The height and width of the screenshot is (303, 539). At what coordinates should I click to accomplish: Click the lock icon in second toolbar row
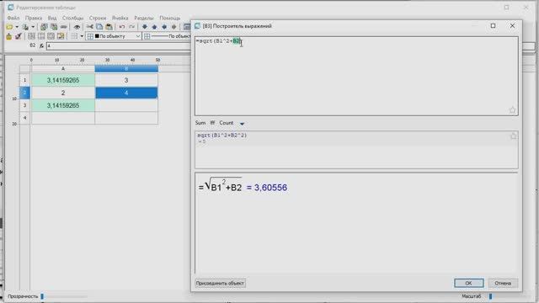9,36
